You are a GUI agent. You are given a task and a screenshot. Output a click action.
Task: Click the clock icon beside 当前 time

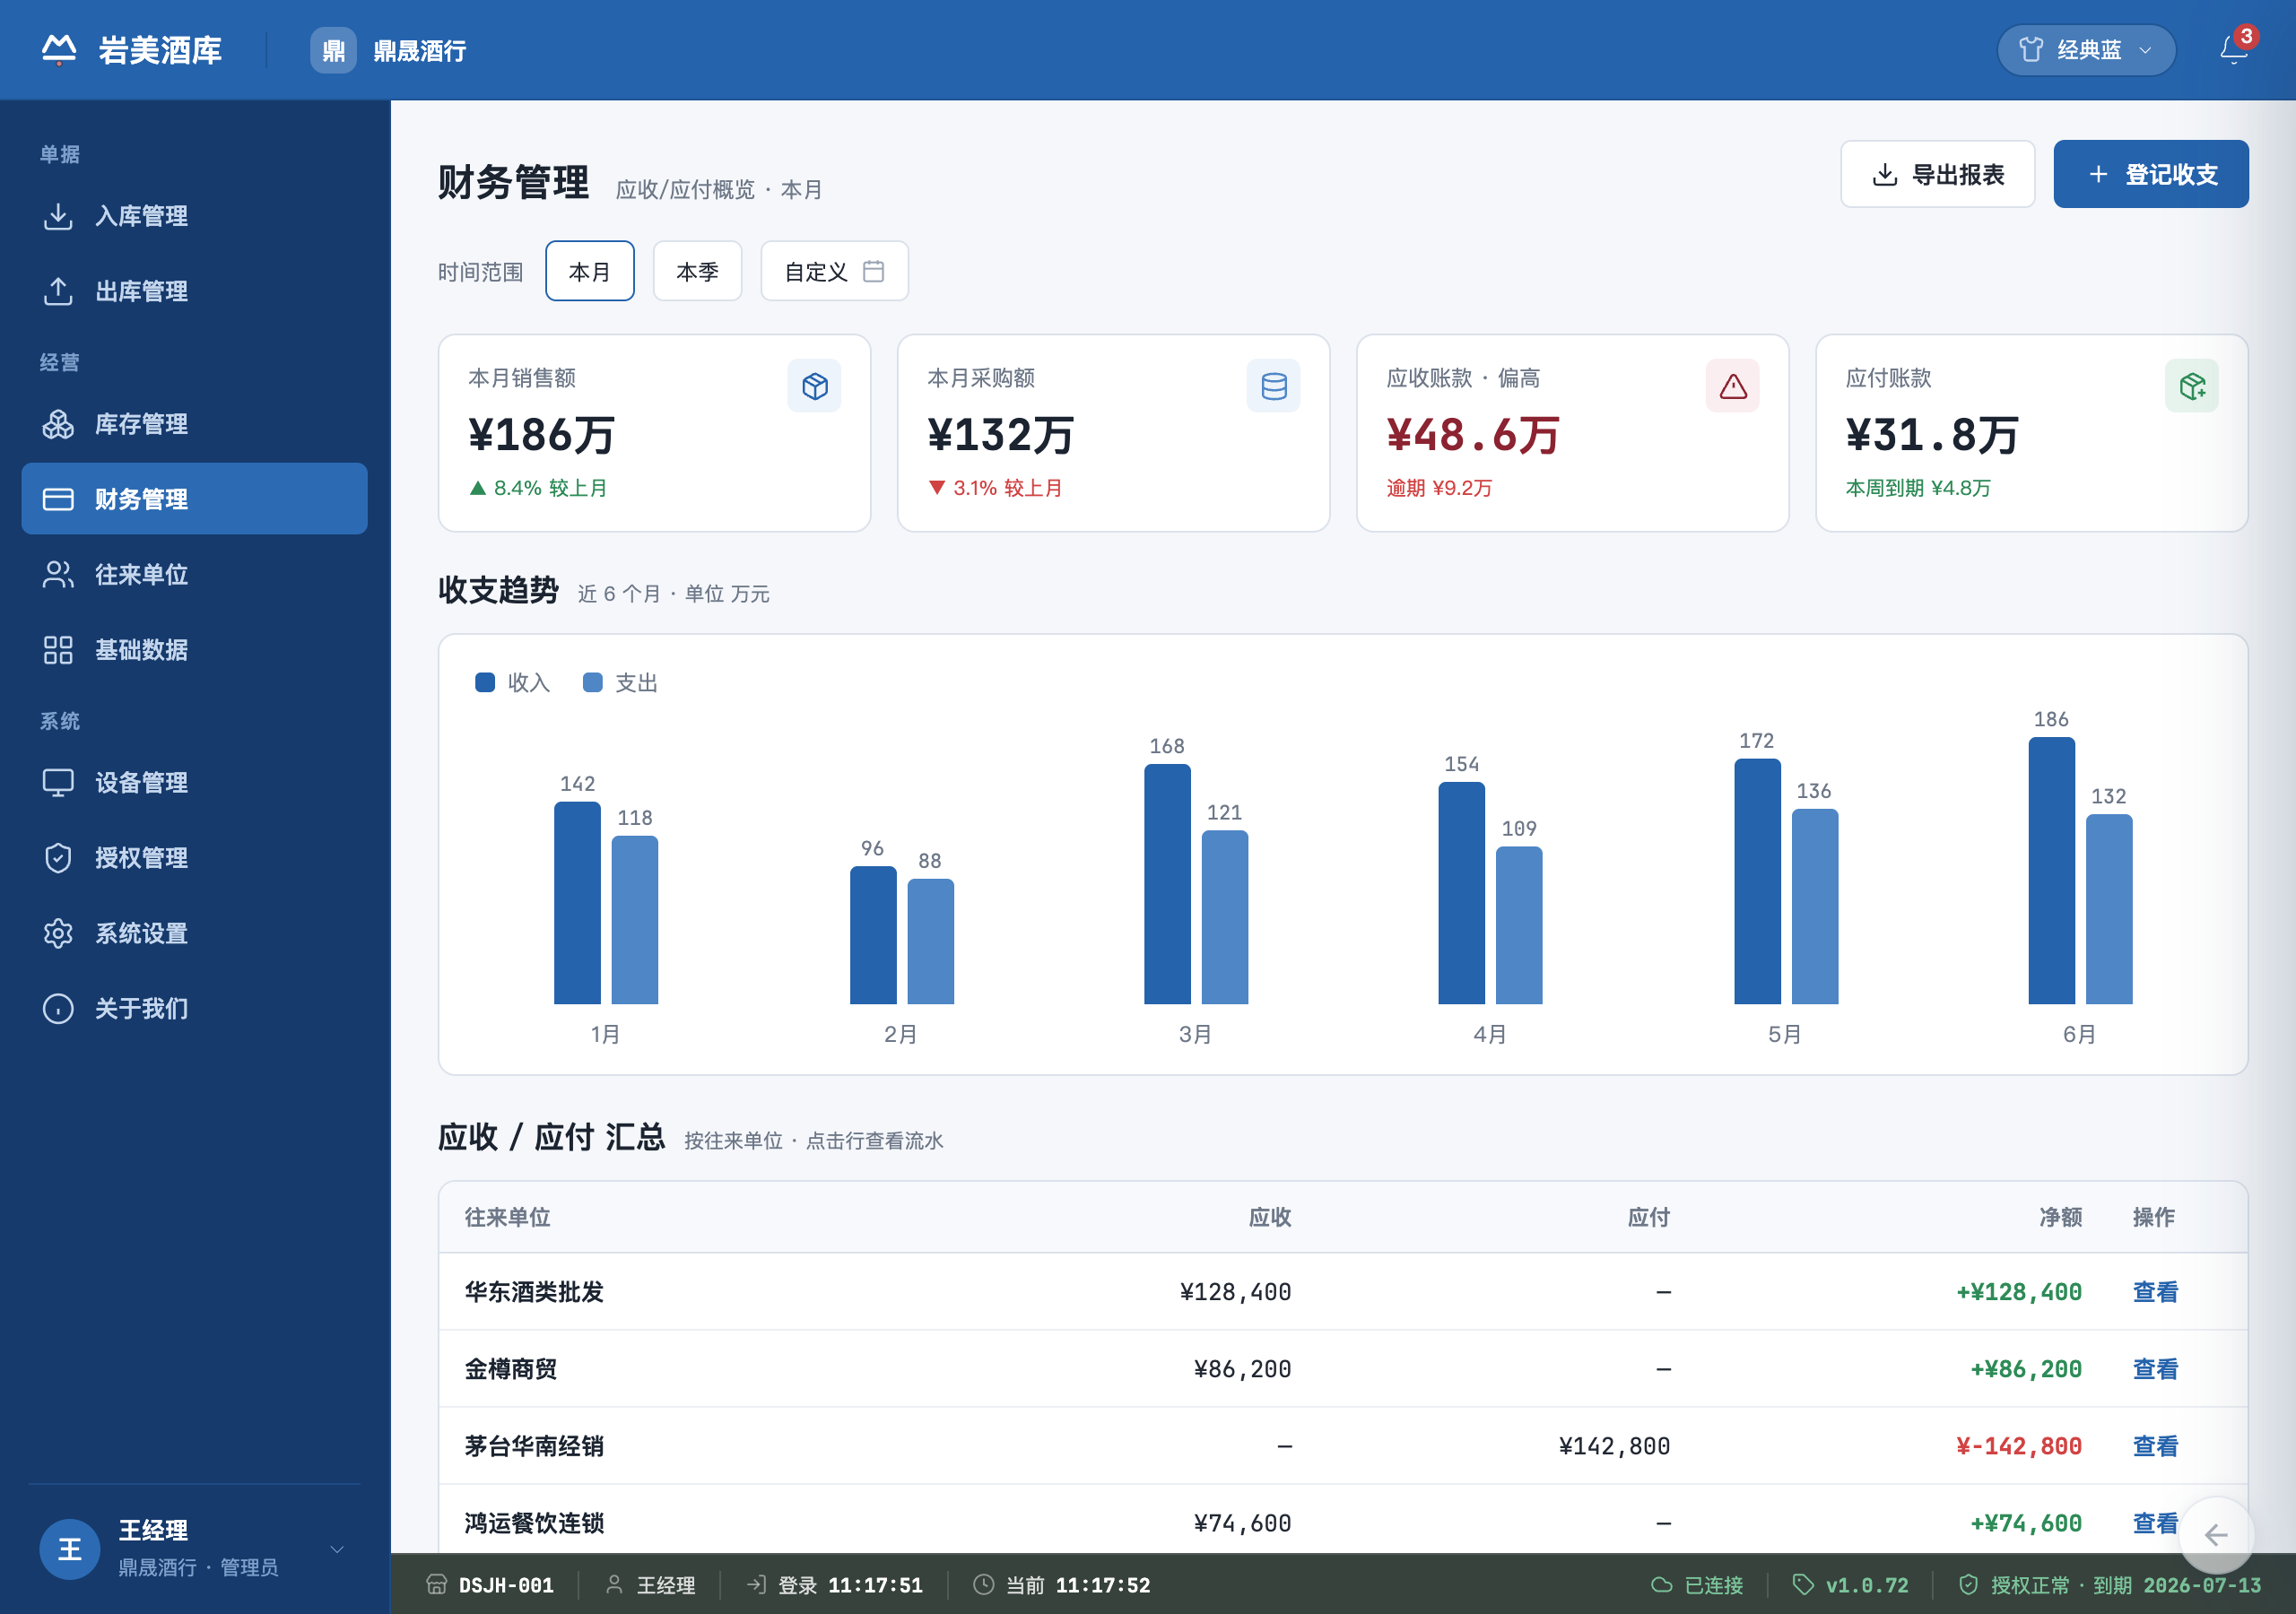click(x=983, y=1584)
